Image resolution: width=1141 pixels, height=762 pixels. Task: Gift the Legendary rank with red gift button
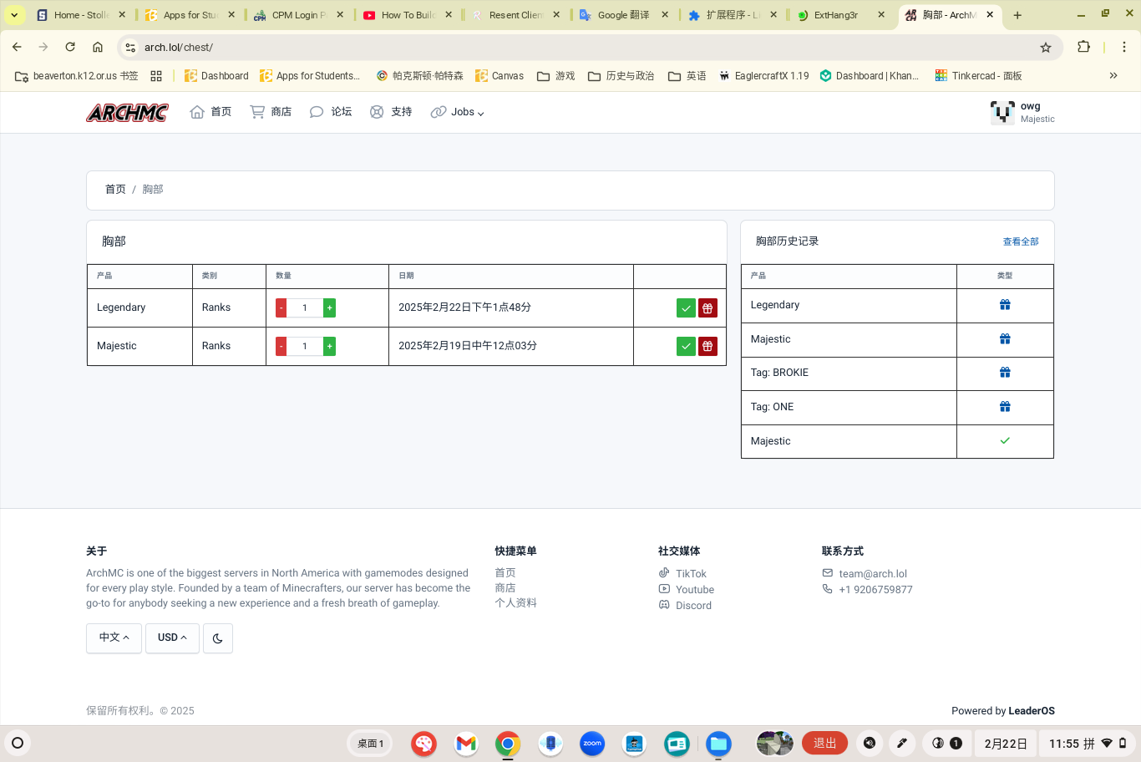tap(707, 308)
